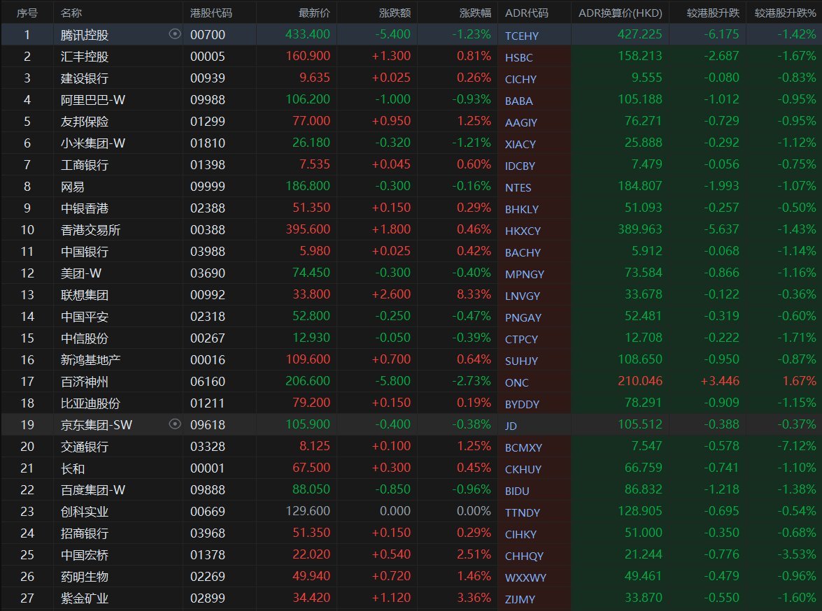Sort by 最新价 column header
The image size is (822, 611).
314,13
